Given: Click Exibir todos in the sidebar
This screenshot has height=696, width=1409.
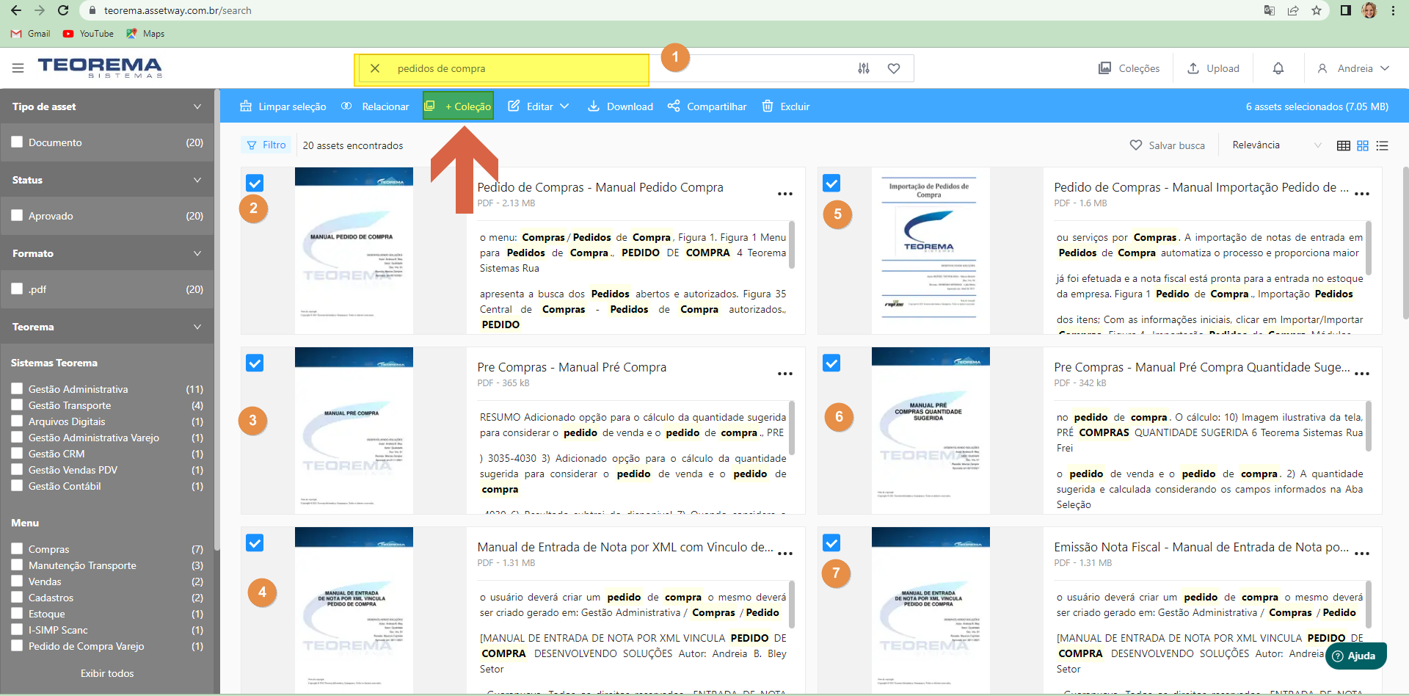Looking at the screenshot, I should coord(107,673).
